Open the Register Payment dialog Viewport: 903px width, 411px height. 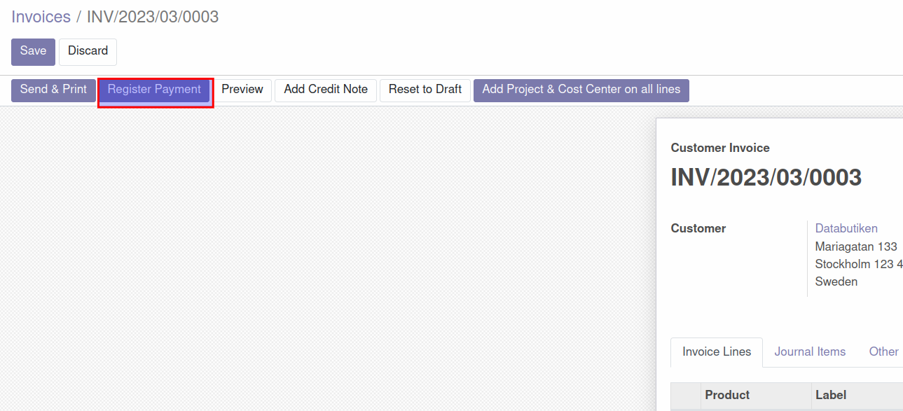coord(154,90)
